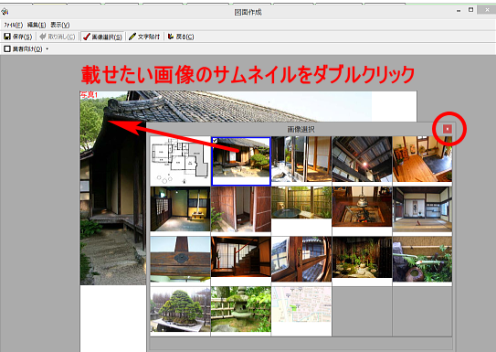Close the 画像選択 dialog with red X
Screen dimensions: 496x352
[448, 129]
